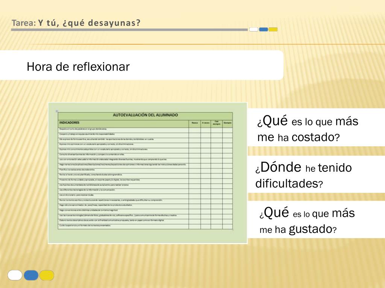Select the question '¿Dónde he tenido dificultades?'
Image resolution: width=385 pixels, height=288 pixels.
click(303, 175)
